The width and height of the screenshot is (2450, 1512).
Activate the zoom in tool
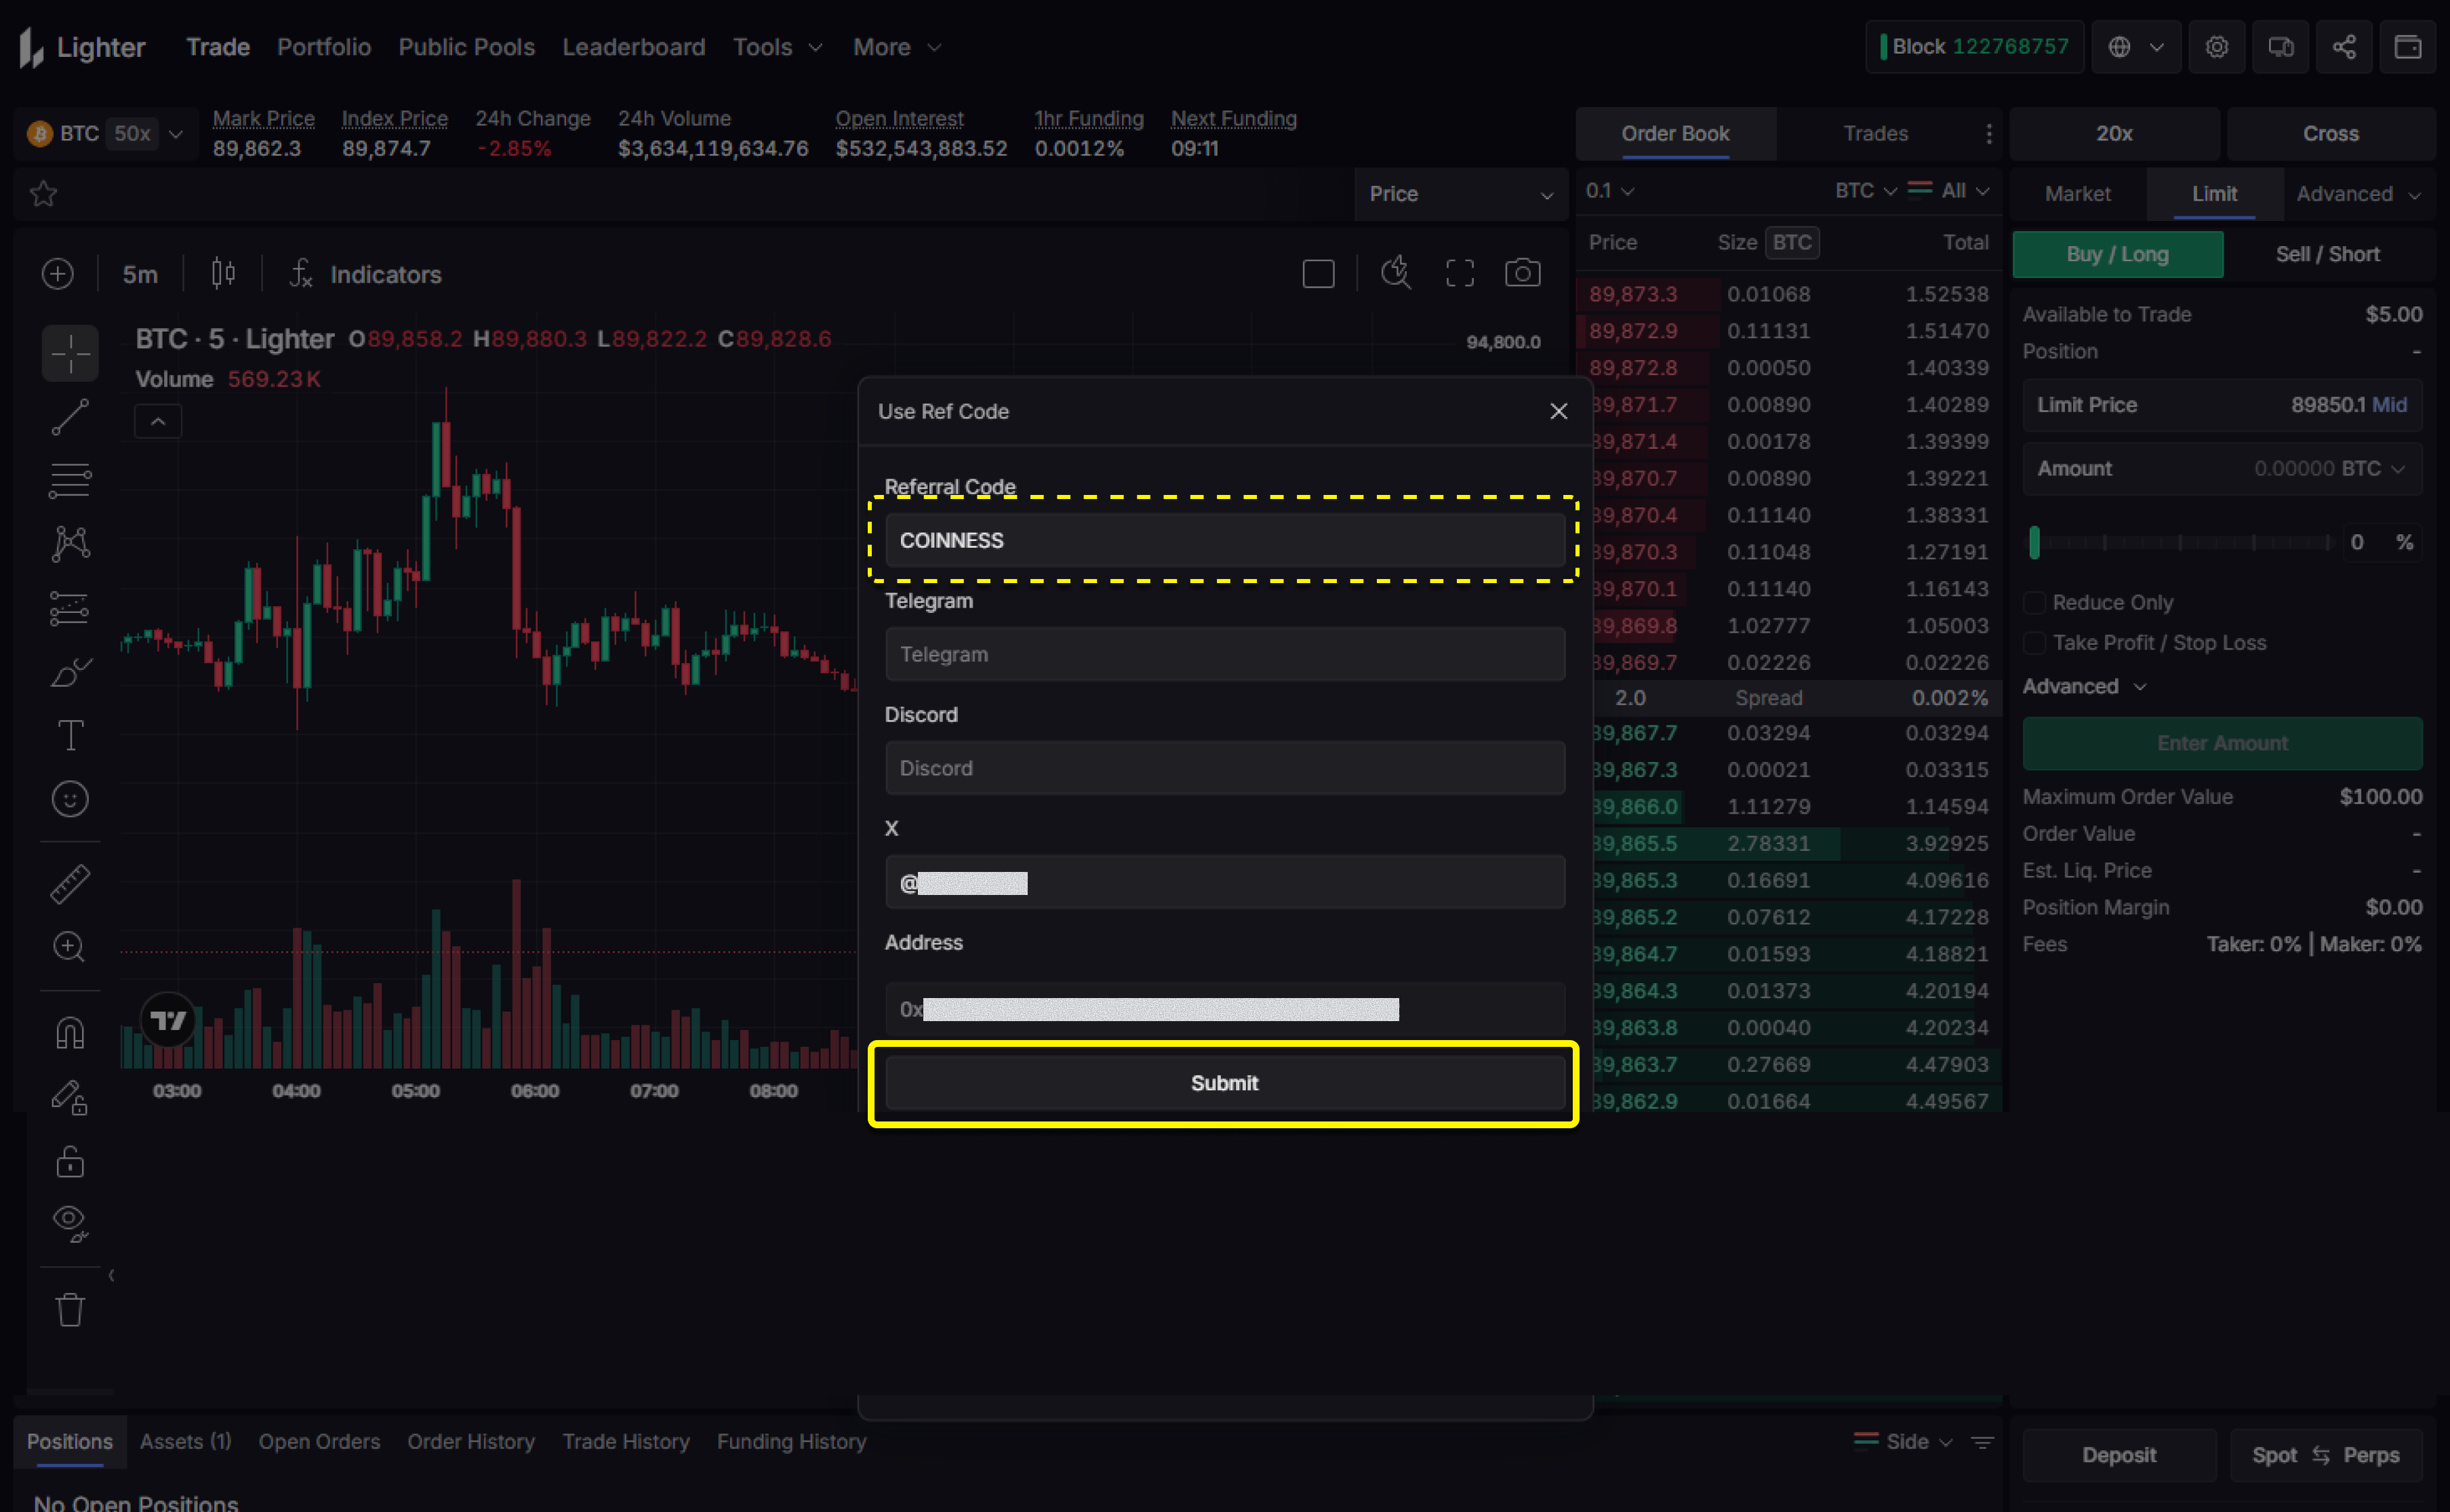click(70, 947)
